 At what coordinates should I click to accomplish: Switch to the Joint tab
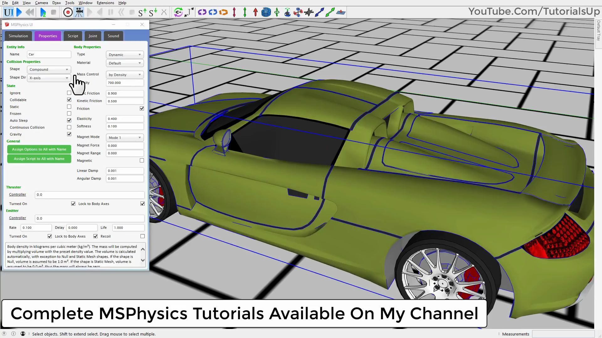click(92, 36)
